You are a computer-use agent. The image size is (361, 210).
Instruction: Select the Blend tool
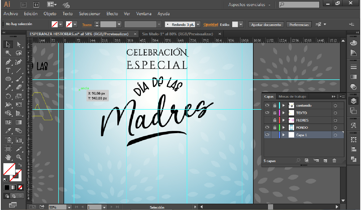(19, 131)
